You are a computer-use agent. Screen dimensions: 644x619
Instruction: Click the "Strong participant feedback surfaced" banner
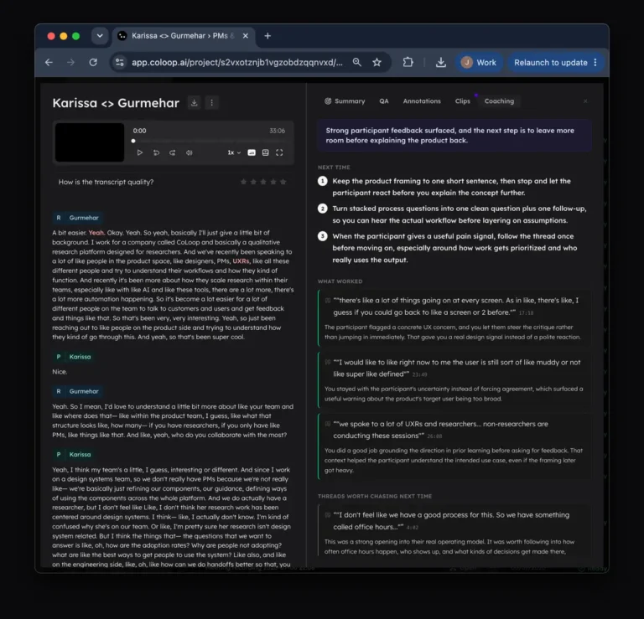coord(454,136)
